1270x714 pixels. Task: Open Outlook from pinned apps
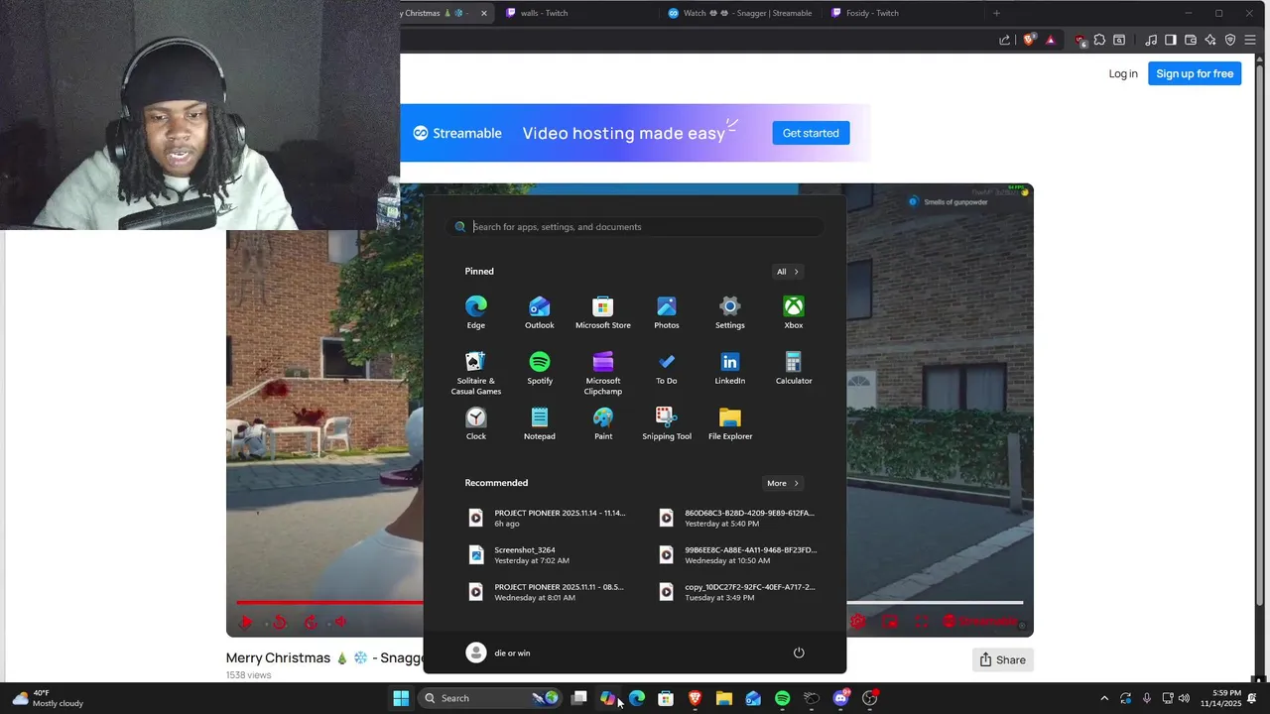tap(540, 312)
